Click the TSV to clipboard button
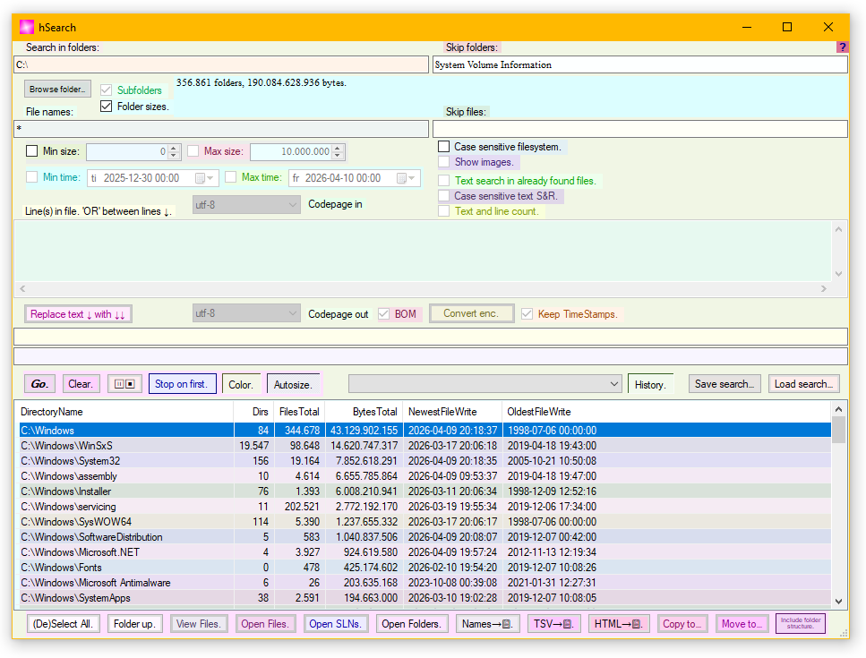Image resolution: width=866 pixels, height=658 pixels. point(553,624)
